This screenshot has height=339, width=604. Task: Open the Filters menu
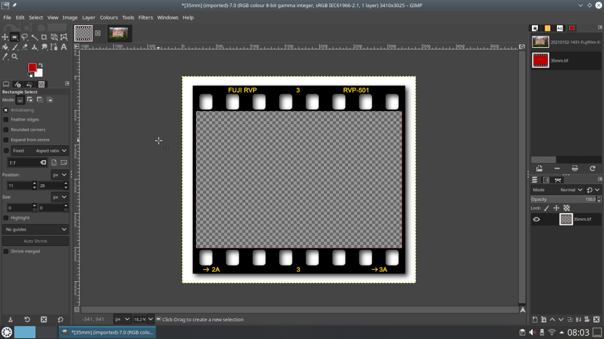pyautogui.click(x=146, y=17)
